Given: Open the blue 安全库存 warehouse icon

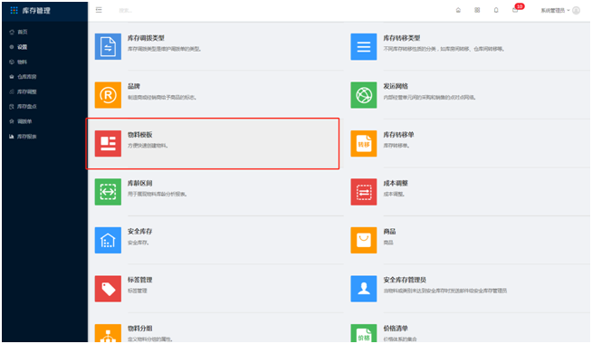Looking at the screenshot, I should (108, 240).
